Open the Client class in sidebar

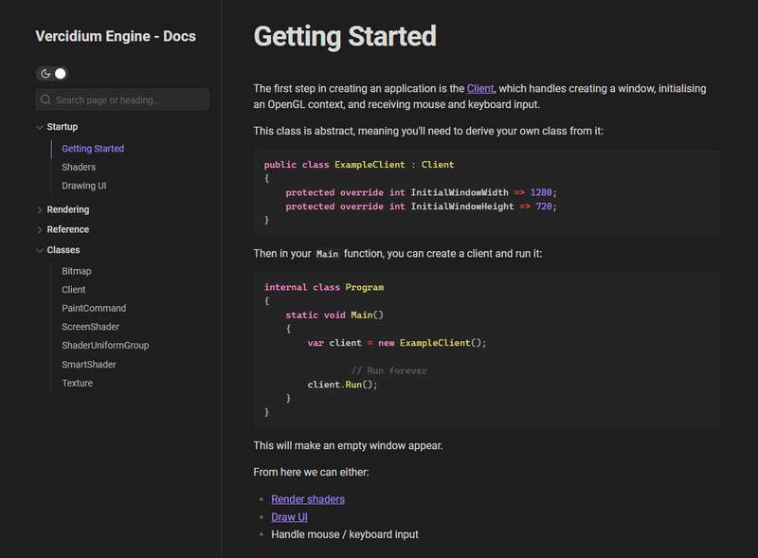click(x=74, y=290)
